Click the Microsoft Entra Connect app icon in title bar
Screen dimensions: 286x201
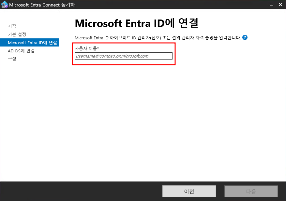point(4,5)
